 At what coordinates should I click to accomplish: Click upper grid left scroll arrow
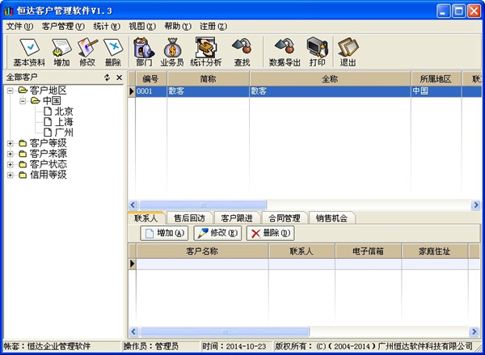pos(133,205)
